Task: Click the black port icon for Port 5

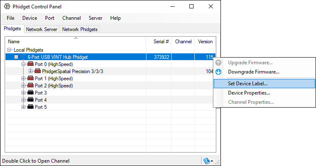Action: point(30,107)
